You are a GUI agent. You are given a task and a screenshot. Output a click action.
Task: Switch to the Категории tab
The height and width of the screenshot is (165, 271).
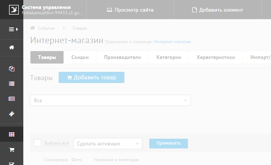click(x=169, y=57)
